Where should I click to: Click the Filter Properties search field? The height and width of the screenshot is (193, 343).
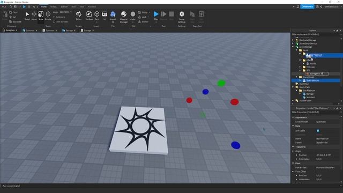point(316,112)
